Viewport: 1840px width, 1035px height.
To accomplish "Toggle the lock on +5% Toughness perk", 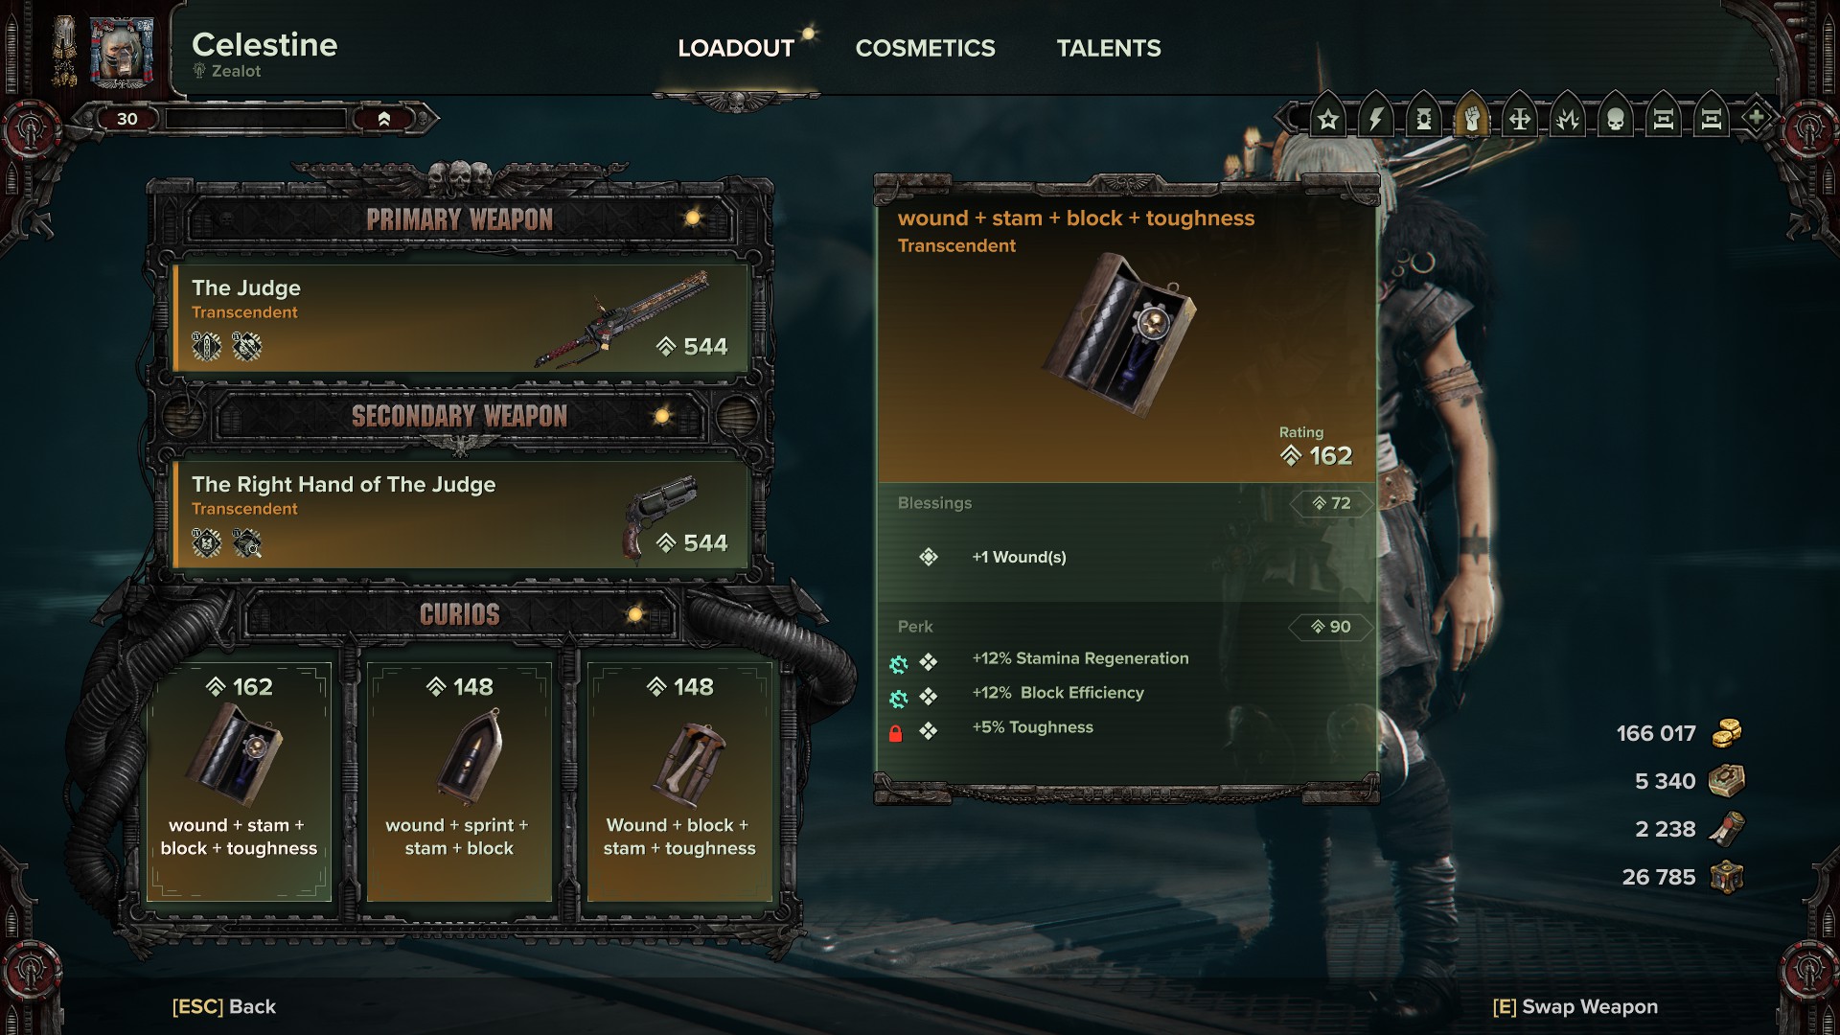I will (x=895, y=733).
